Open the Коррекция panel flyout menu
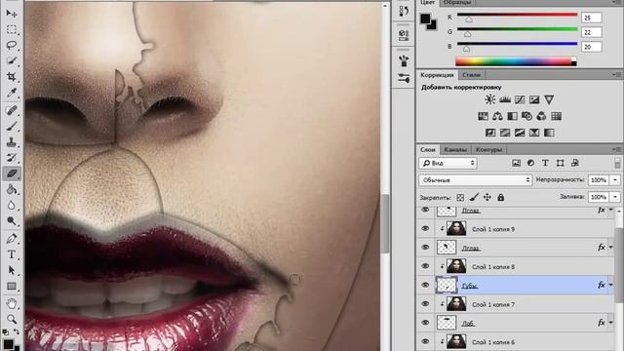Viewport: 624px width, 351px height. pos(617,74)
